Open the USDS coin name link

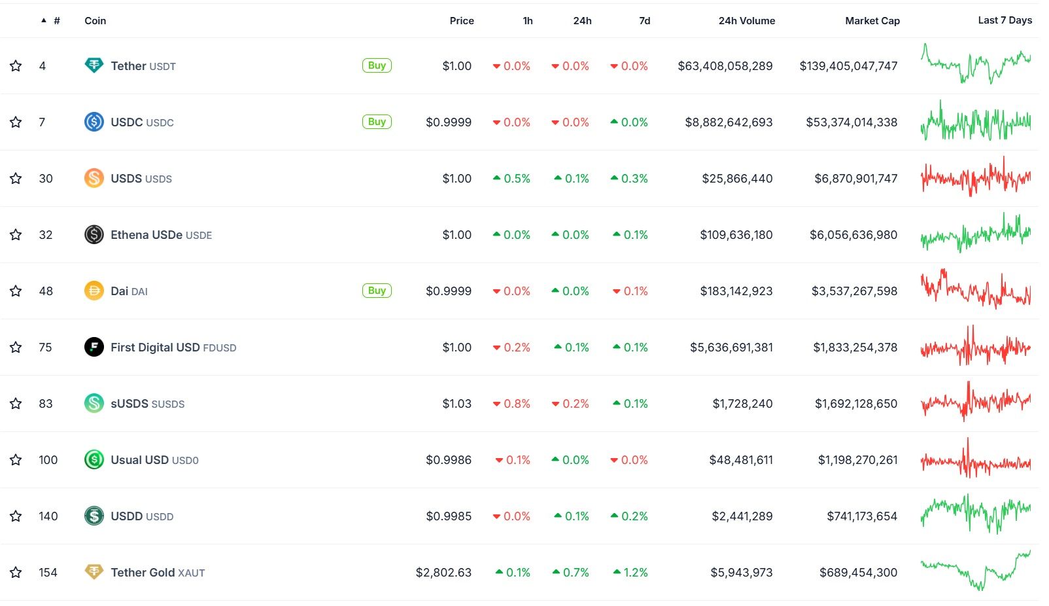[x=141, y=178]
